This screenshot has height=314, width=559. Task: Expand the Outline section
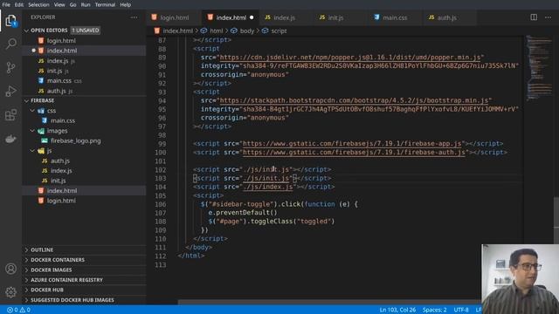click(x=84, y=250)
